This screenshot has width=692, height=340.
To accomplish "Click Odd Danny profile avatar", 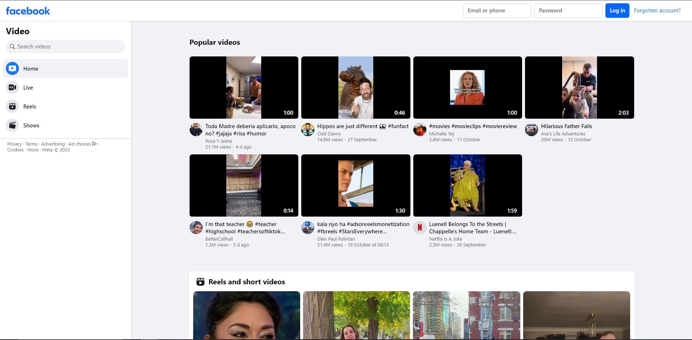I will [308, 130].
